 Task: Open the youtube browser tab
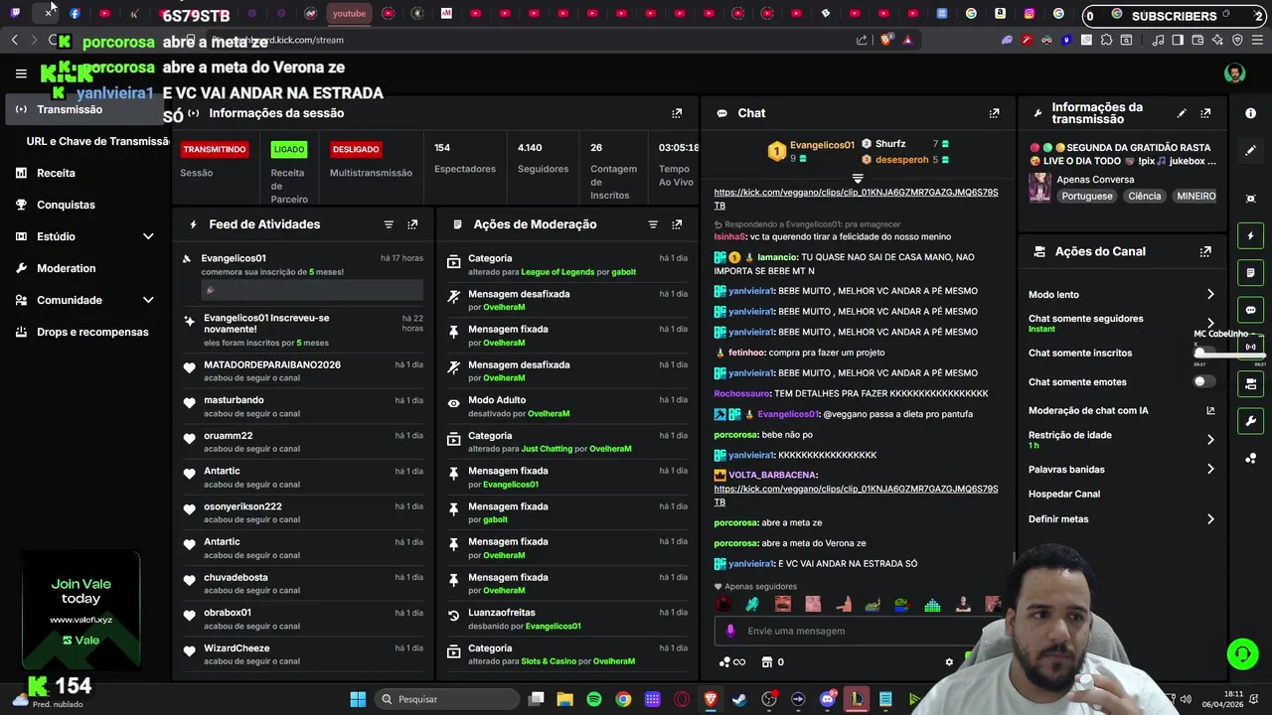click(349, 14)
